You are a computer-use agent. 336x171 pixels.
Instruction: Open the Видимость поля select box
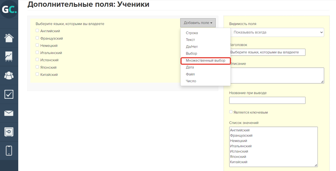(x=277, y=32)
